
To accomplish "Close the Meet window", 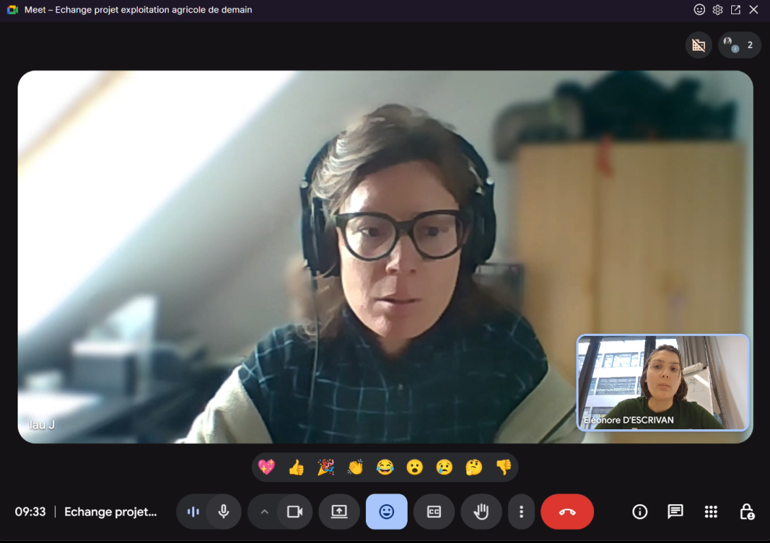I will pos(754,10).
